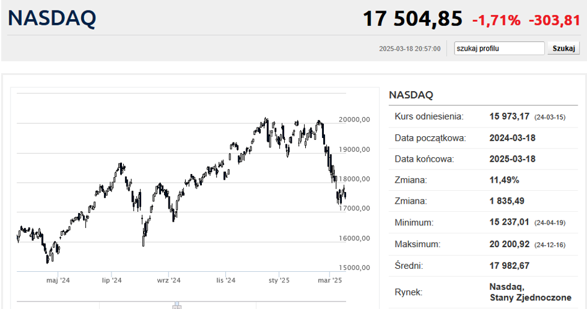
Task: Click the wrz '24 axis label
Action: [x=168, y=280]
